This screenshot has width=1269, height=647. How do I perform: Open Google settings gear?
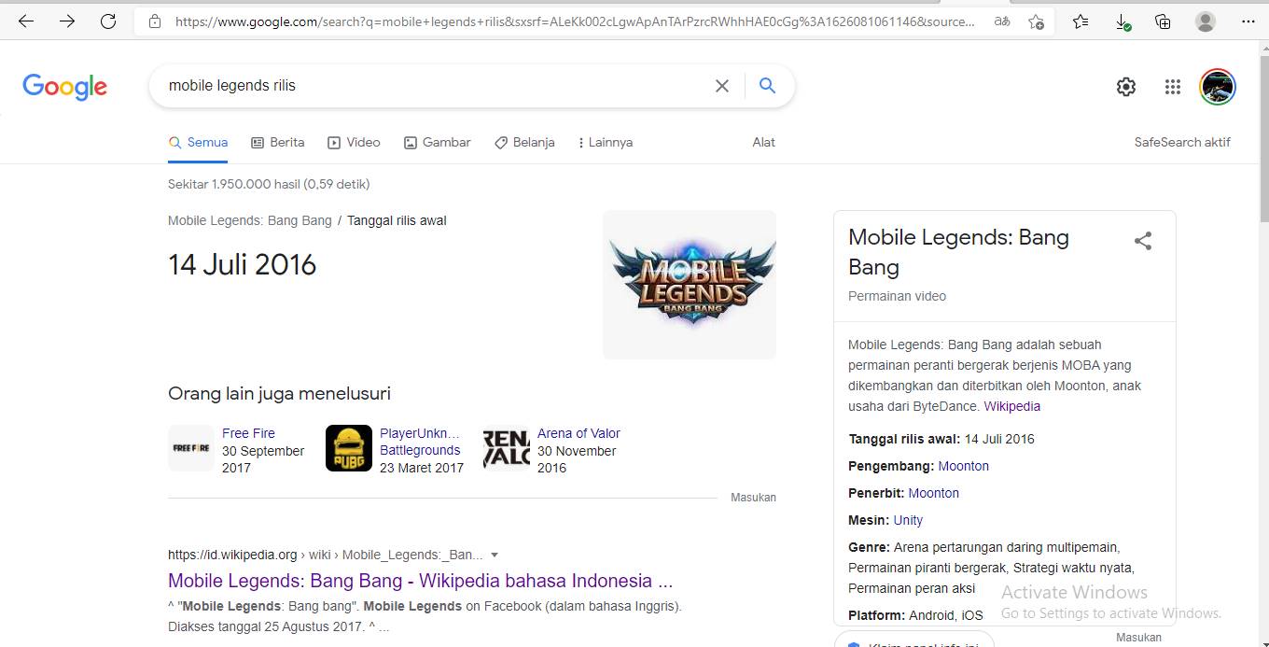coord(1126,87)
